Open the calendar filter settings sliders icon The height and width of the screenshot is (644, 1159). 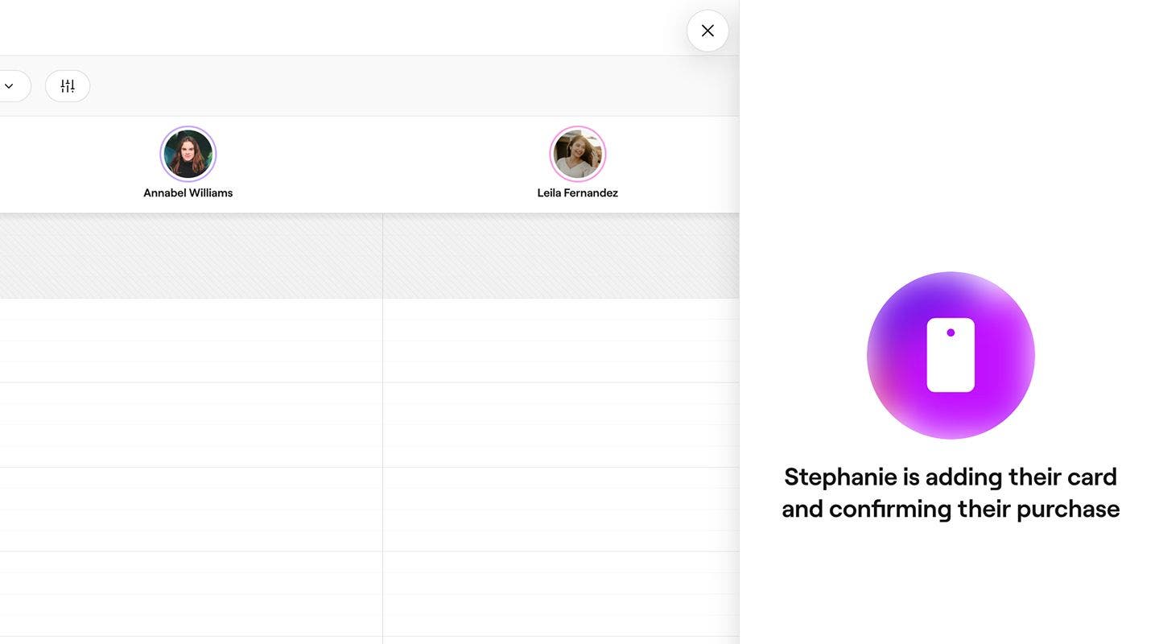pos(68,86)
